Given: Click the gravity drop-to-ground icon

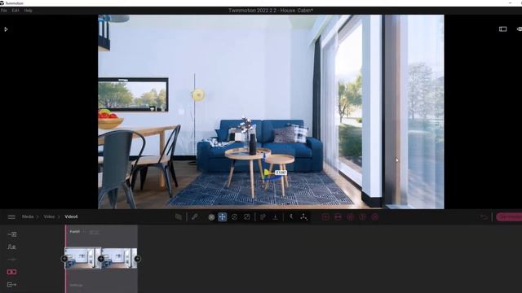Looking at the screenshot, I should (276, 217).
